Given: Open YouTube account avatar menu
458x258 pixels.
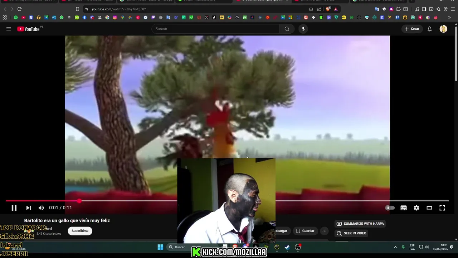Looking at the screenshot, I should tap(443, 29).
